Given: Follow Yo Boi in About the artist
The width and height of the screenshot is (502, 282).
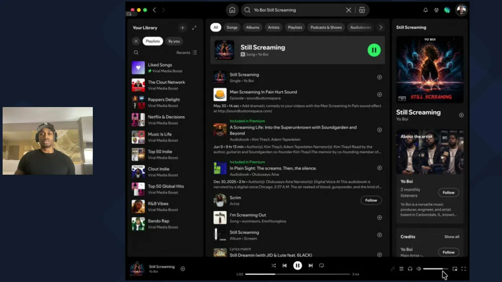Looking at the screenshot, I should click(448, 193).
